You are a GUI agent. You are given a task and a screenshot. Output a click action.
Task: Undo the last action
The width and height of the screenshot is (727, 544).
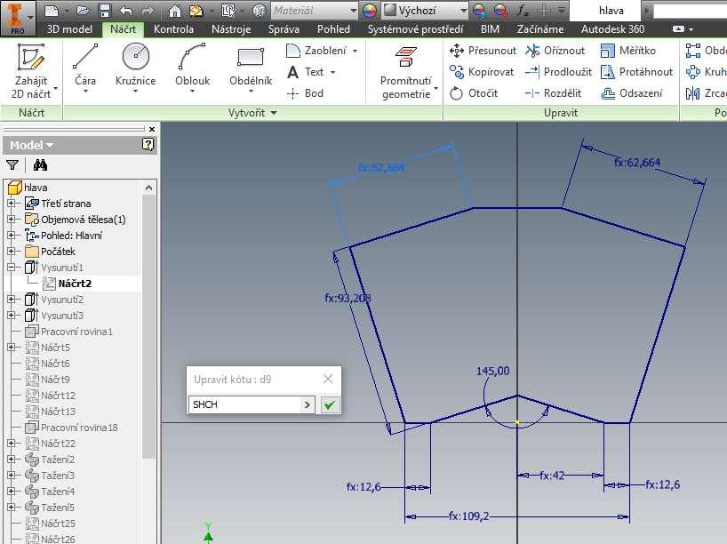click(x=125, y=10)
